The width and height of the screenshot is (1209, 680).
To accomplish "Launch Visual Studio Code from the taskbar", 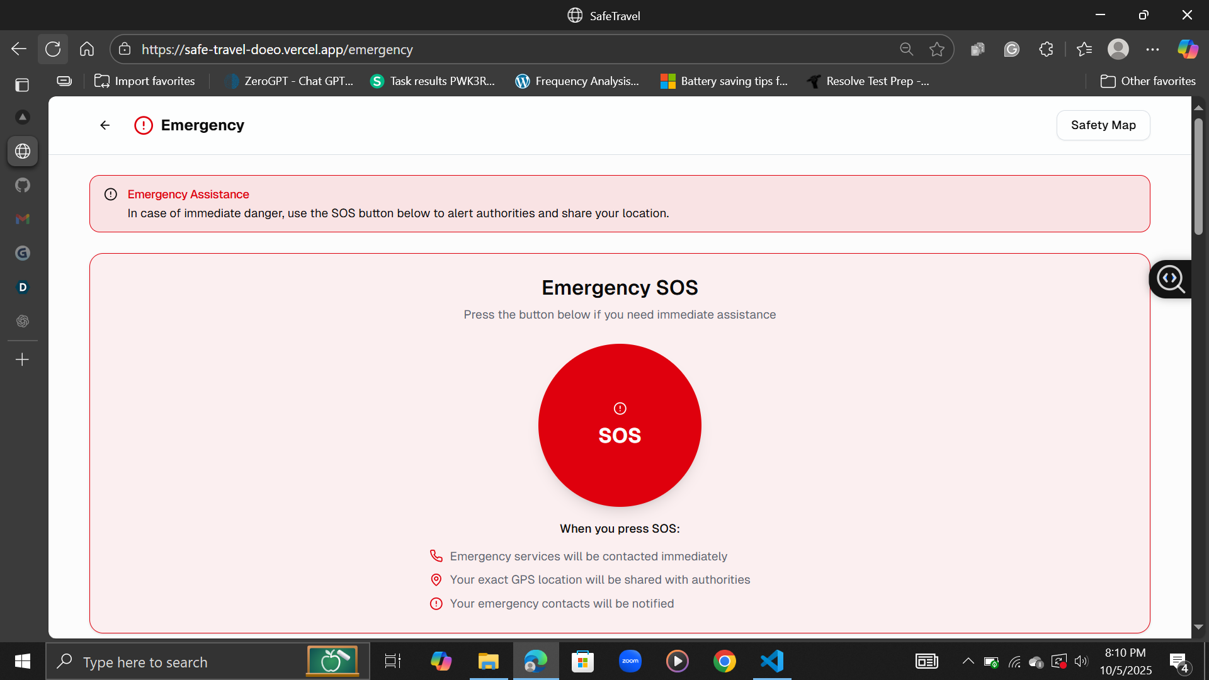I will 772,661.
